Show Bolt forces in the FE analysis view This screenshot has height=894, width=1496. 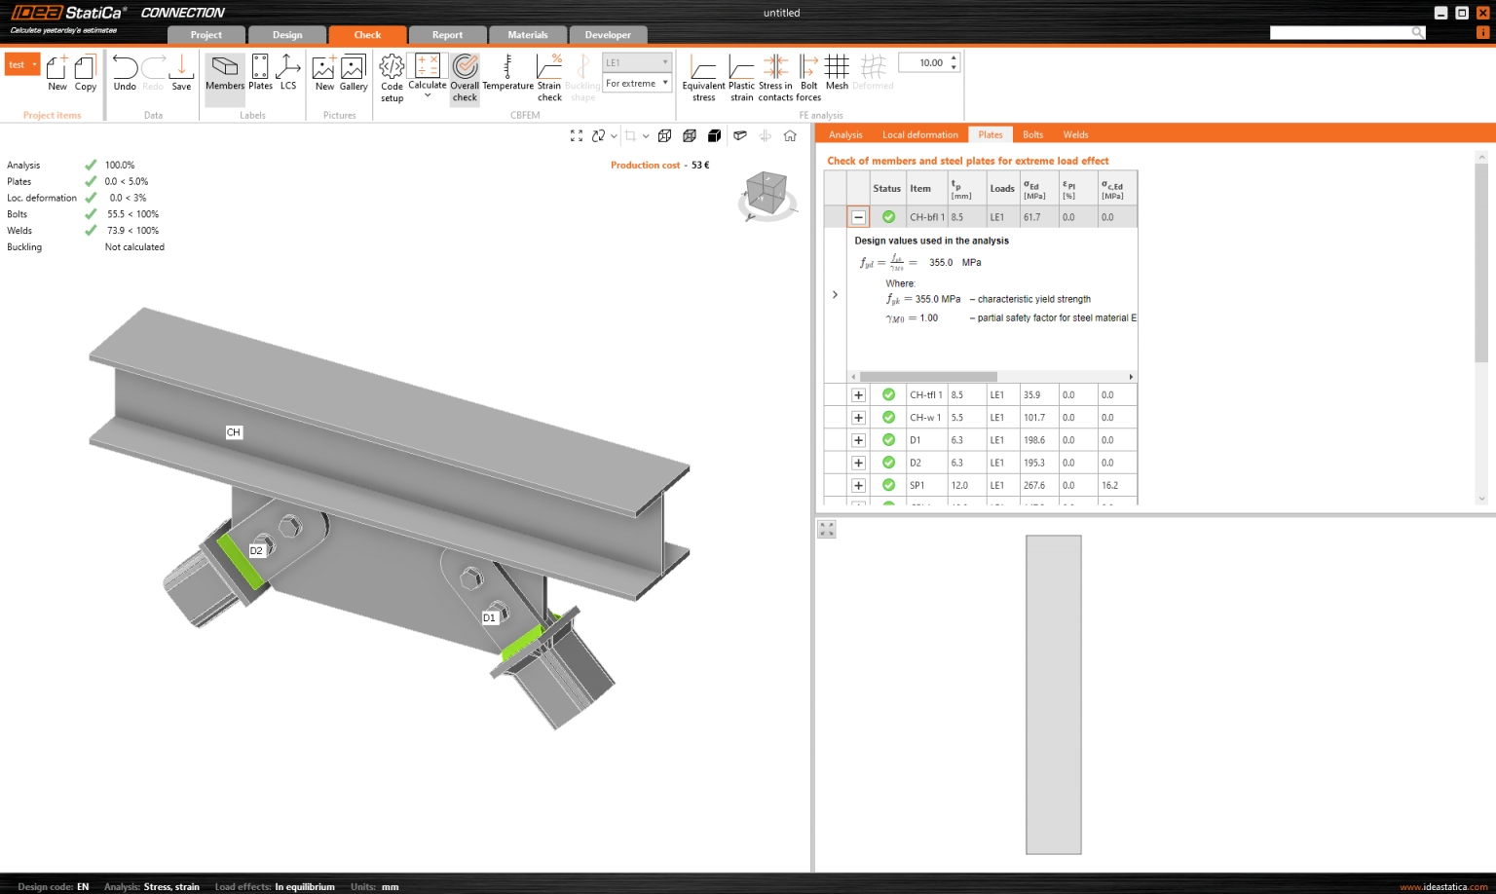808,76
